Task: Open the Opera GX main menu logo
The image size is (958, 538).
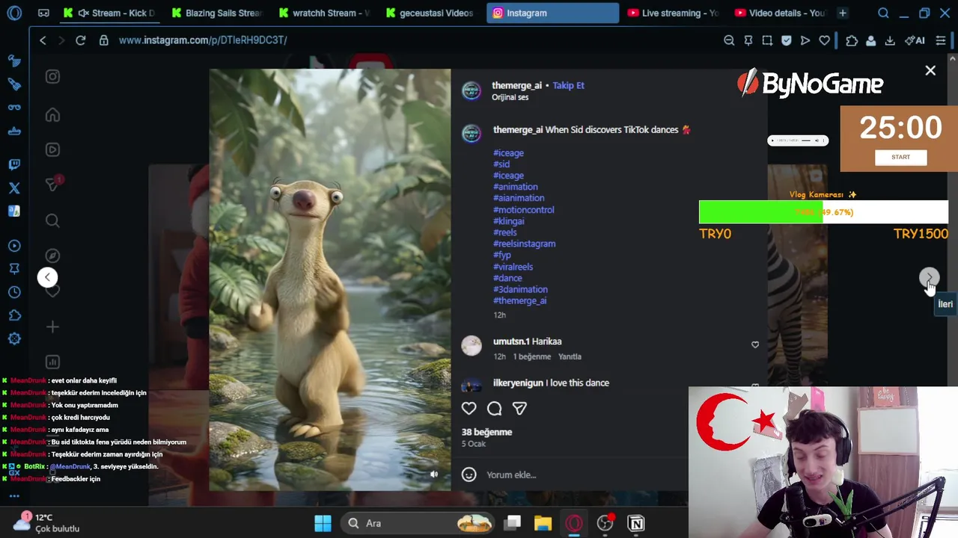Action: click(x=14, y=13)
